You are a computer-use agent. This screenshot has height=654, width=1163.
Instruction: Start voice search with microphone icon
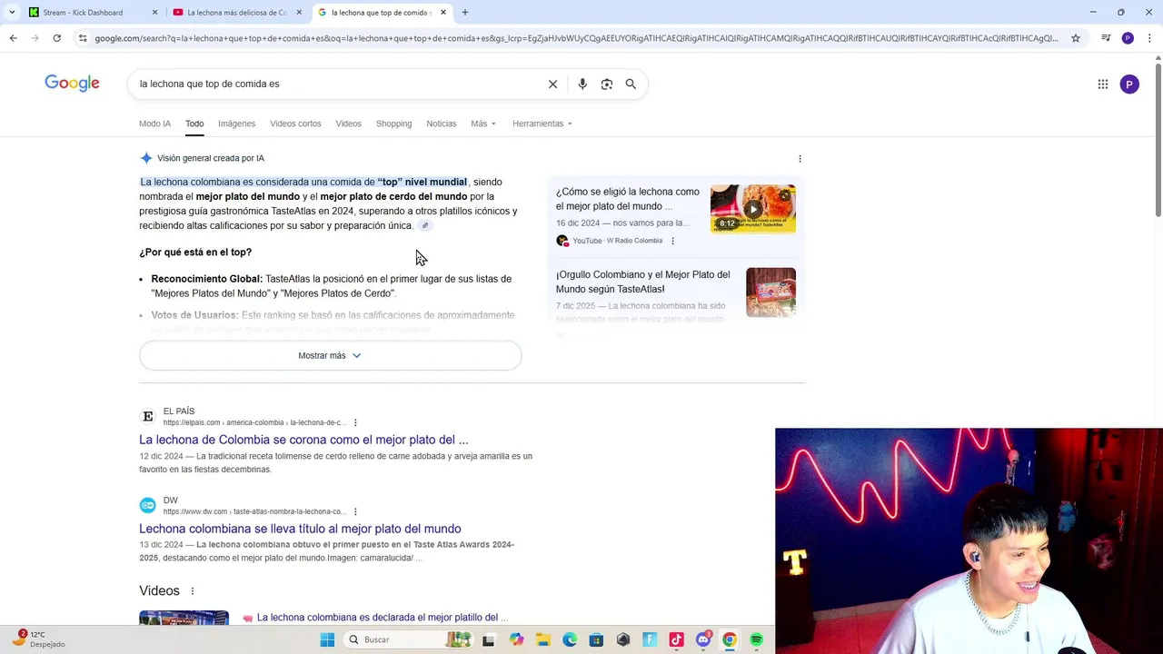pos(582,84)
